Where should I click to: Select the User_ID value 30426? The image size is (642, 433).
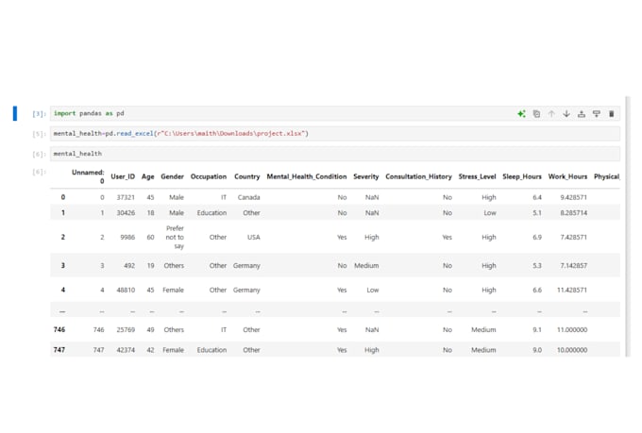[x=126, y=213]
